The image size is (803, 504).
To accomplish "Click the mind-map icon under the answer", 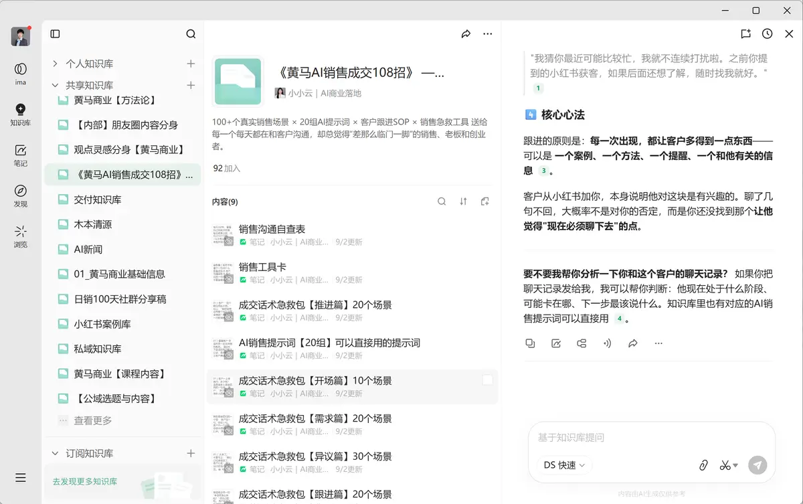I will 582,343.
